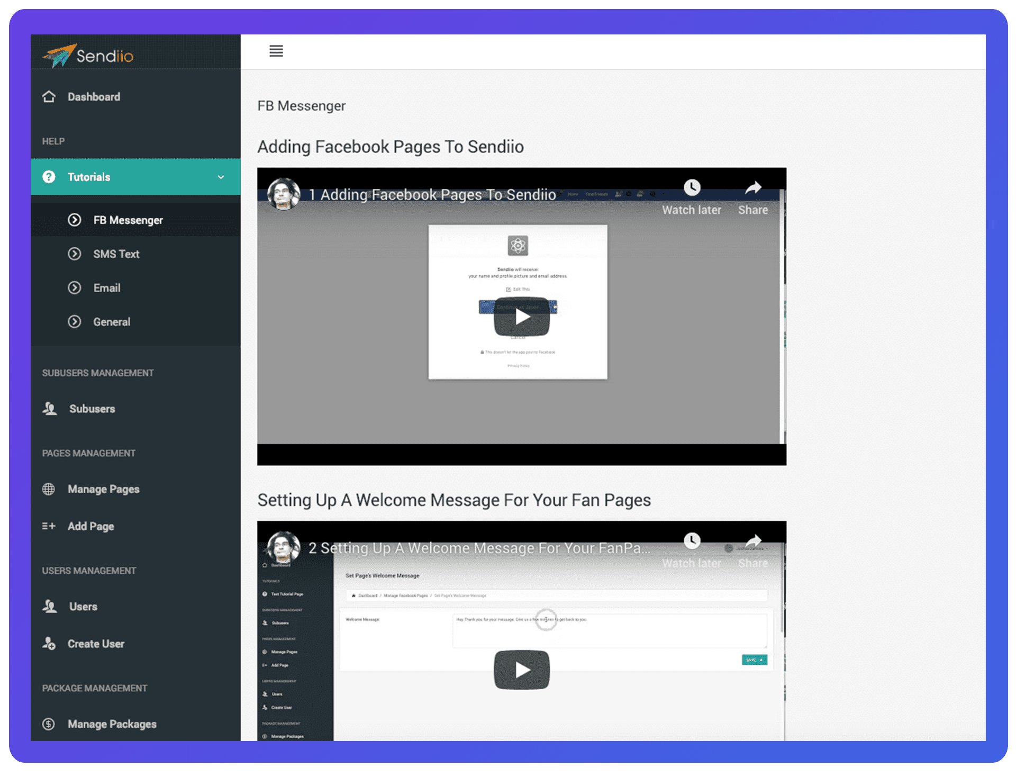Viewport: 1016px width, 776px height.
Task: Play the Welcome Message video
Action: pos(521,670)
